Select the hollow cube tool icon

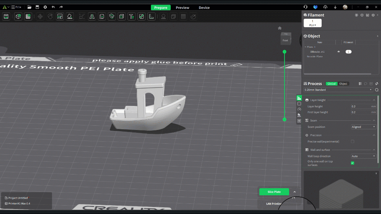(122, 17)
